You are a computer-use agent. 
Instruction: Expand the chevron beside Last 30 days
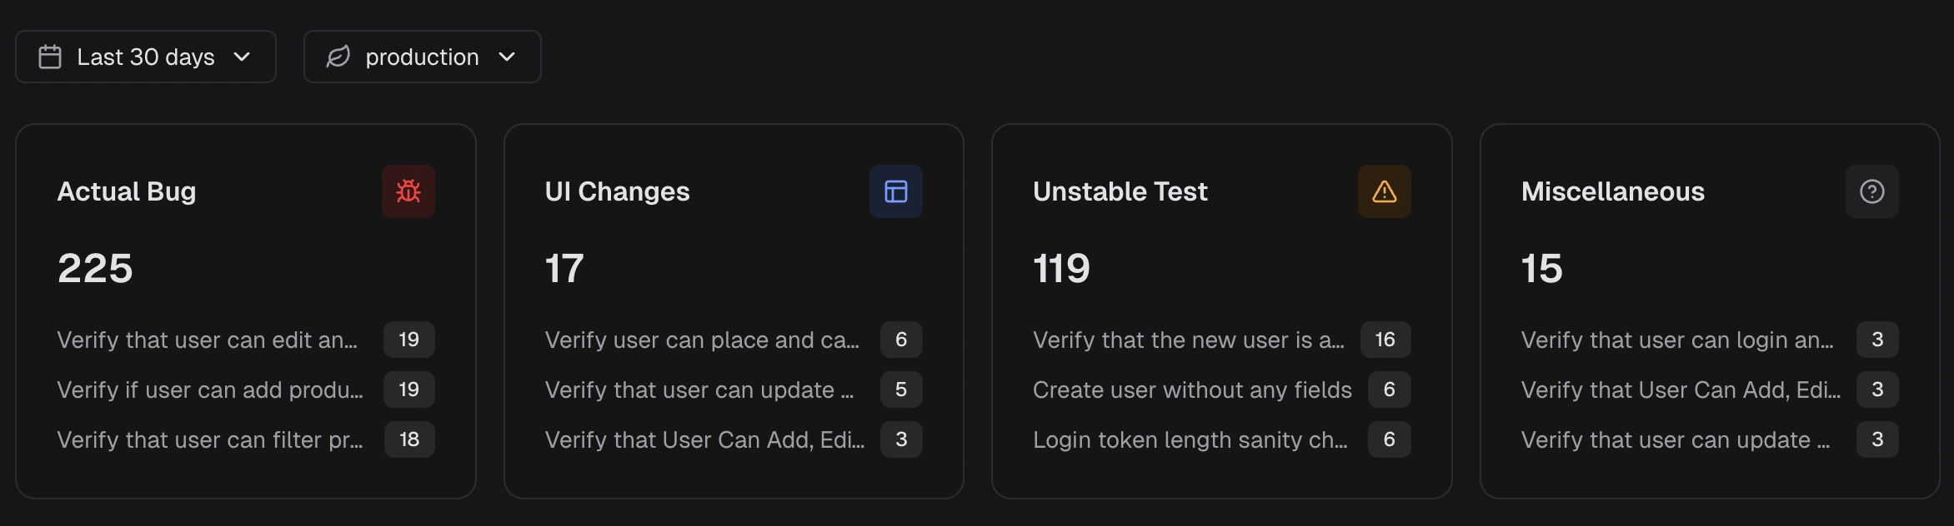pos(243,58)
